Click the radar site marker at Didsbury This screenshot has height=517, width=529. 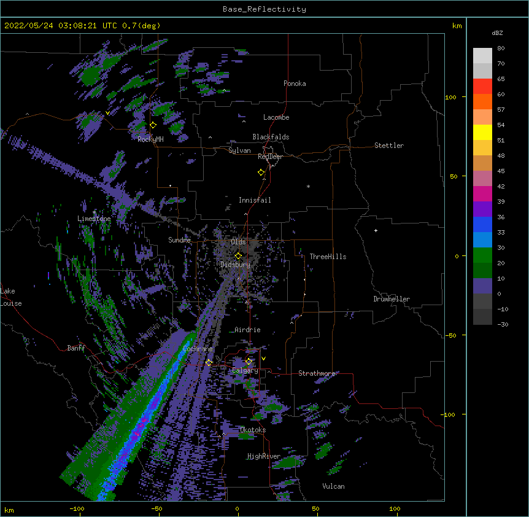[x=238, y=256]
